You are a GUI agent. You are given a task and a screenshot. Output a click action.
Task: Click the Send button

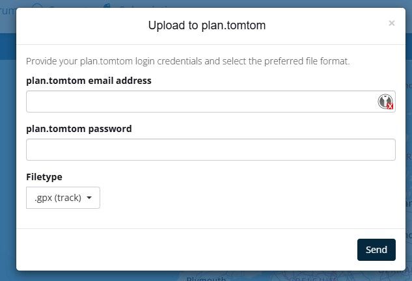click(x=376, y=250)
